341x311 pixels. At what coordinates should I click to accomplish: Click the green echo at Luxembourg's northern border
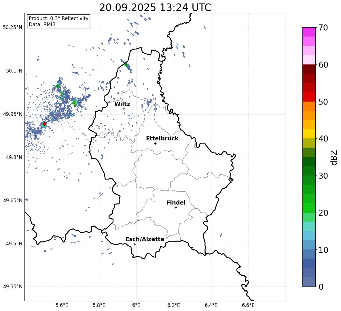click(x=126, y=65)
